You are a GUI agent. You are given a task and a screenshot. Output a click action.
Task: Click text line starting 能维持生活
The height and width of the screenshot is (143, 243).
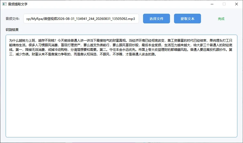121,45
